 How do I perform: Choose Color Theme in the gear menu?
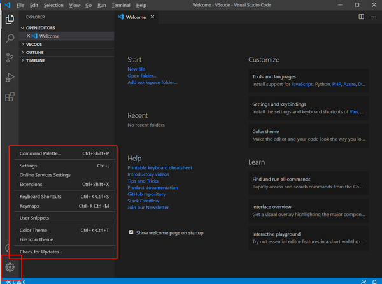coord(64,230)
